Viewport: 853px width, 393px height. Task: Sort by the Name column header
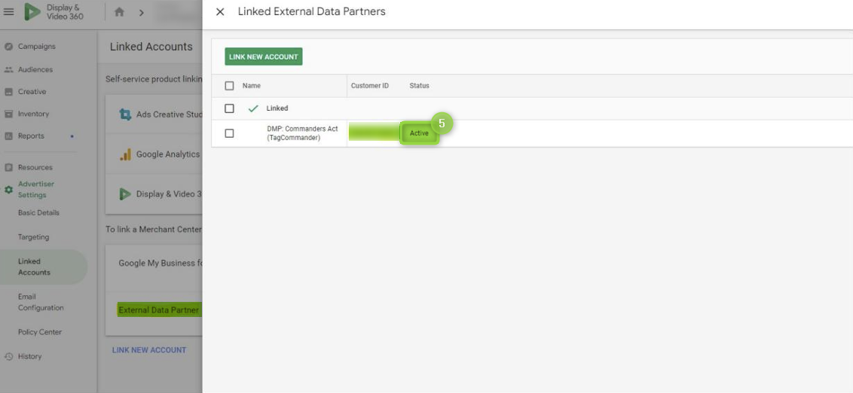click(x=252, y=86)
